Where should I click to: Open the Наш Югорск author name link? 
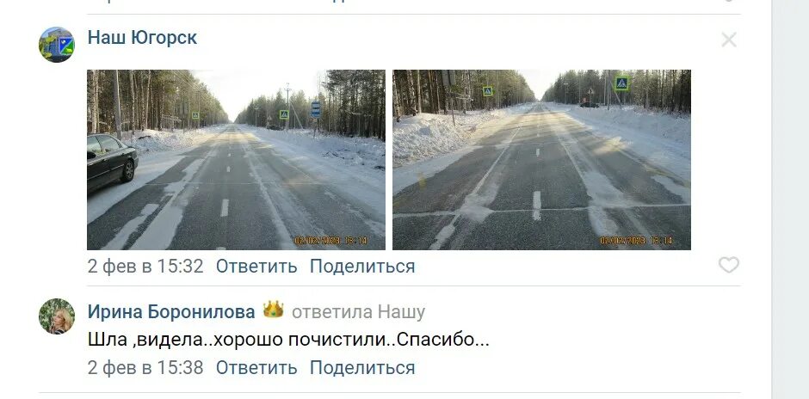142,38
